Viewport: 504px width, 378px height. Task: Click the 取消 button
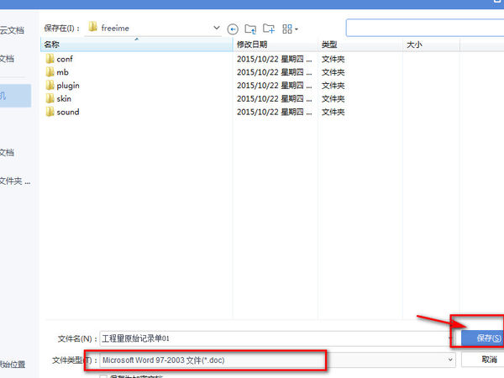click(482, 360)
